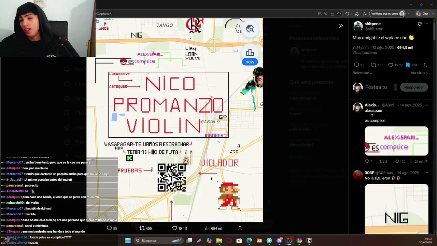Click the zoom magnifier icon in address bar
The height and width of the screenshot is (246, 437).
tap(326, 14)
